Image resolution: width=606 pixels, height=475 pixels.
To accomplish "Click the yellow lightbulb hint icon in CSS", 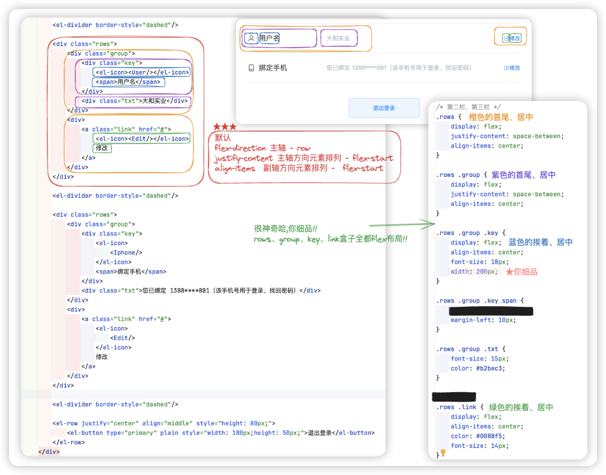I will [443, 452].
